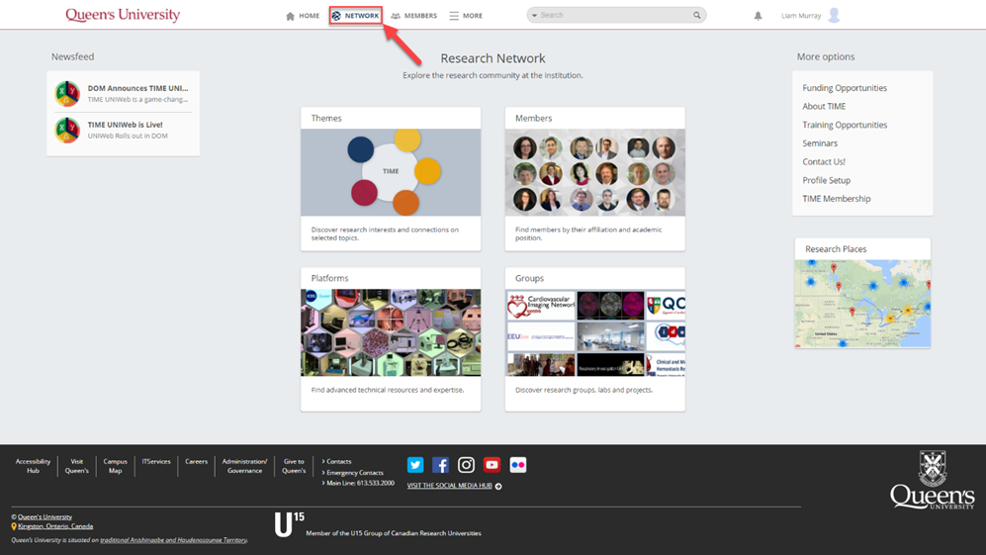Screen dimensions: 986x555
Task: Open the TIME Membership link
Action: point(836,199)
